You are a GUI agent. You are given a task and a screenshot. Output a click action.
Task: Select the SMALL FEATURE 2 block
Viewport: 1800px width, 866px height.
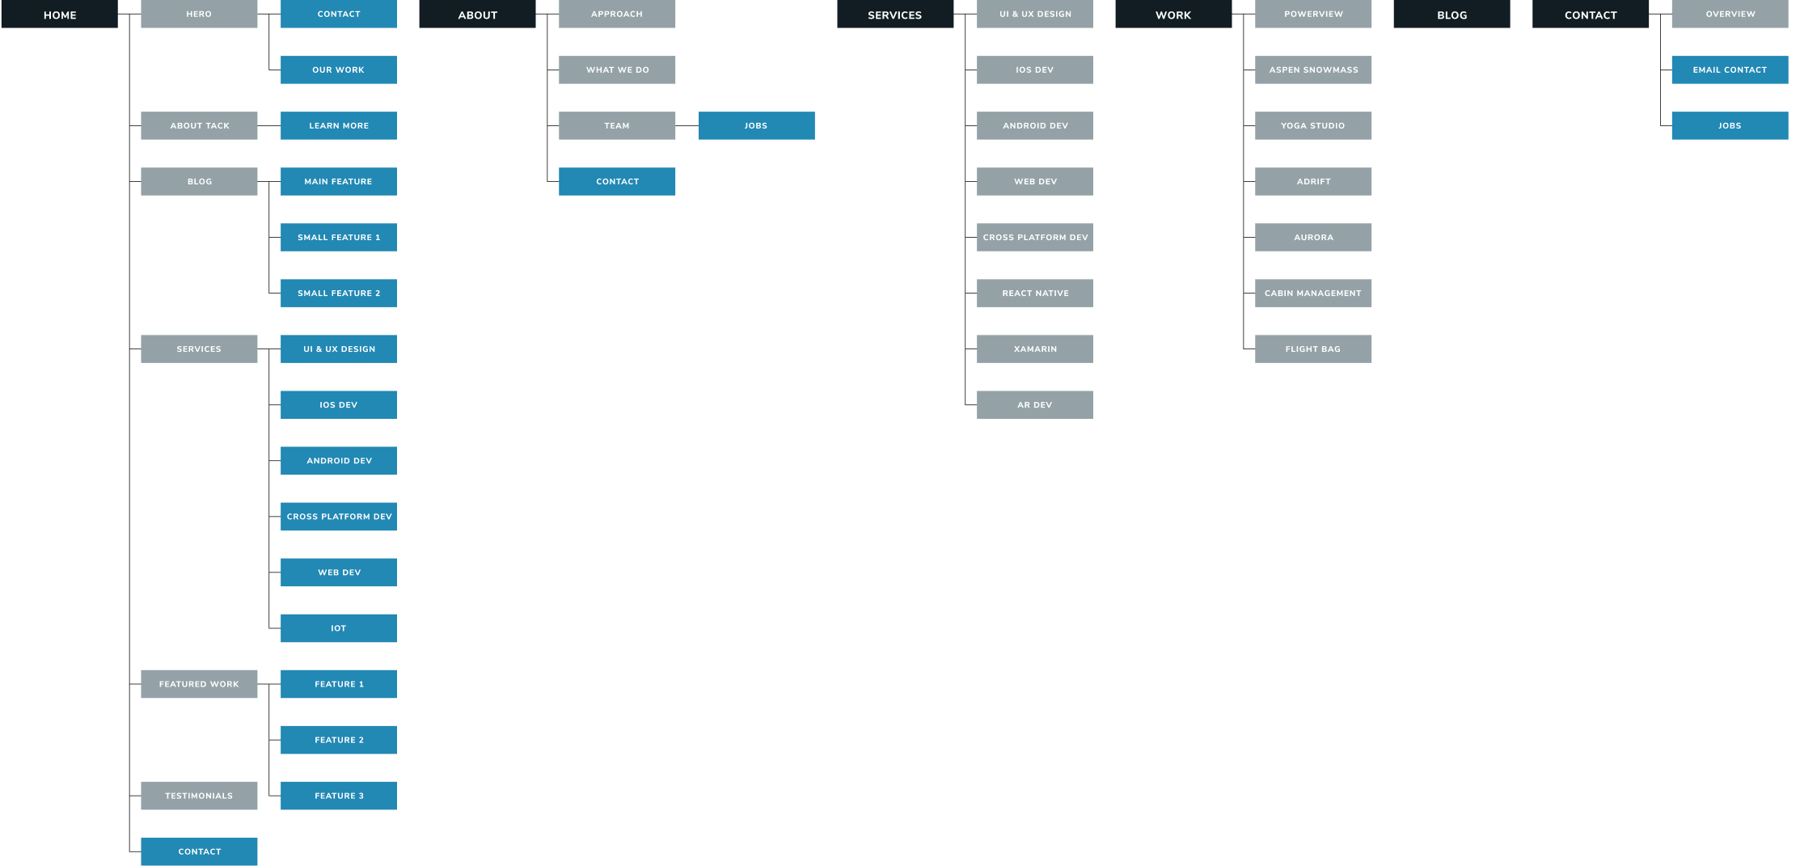point(339,293)
